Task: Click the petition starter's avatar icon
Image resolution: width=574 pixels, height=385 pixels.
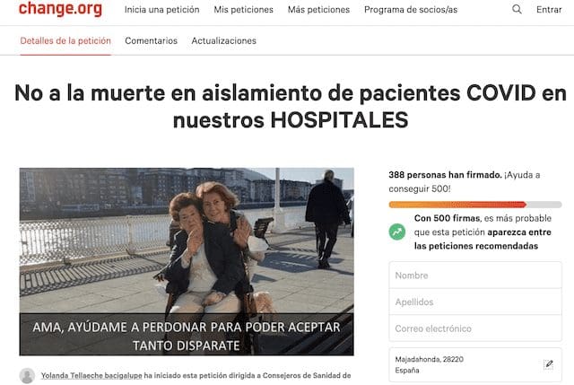Action: [27, 376]
